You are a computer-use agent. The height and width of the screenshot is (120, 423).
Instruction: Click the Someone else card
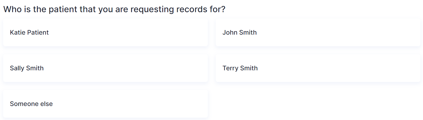[105, 104]
